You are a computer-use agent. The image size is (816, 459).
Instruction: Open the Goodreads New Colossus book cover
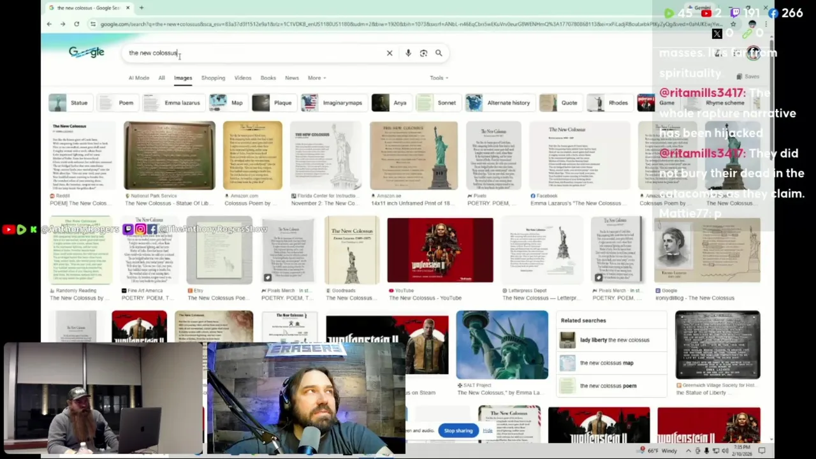point(352,251)
